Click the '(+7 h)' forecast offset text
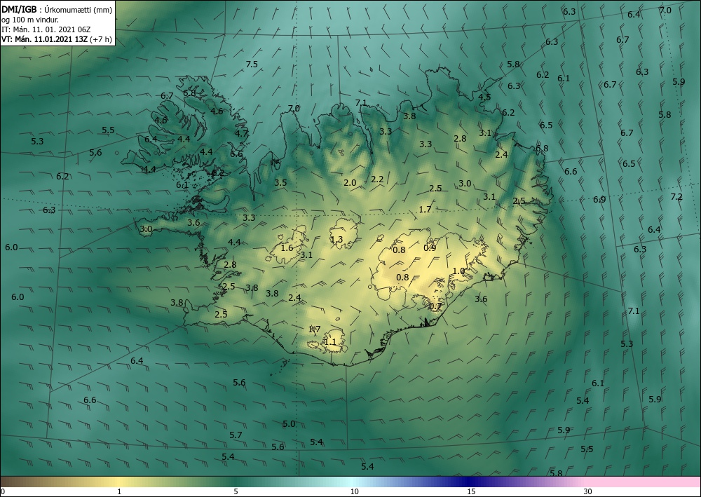 point(101,39)
